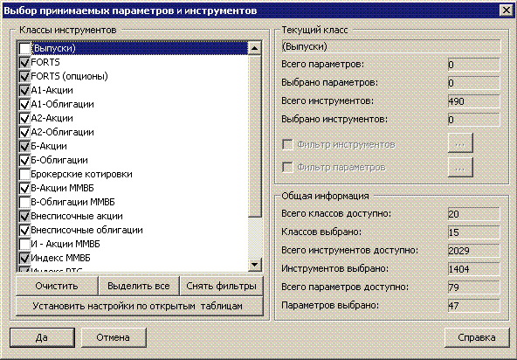Toggle Фильтр параметров checkbox
The image size is (517, 360).
[287, 167]
